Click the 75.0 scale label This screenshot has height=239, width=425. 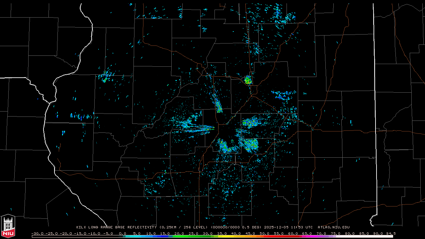tap(335, 233)
